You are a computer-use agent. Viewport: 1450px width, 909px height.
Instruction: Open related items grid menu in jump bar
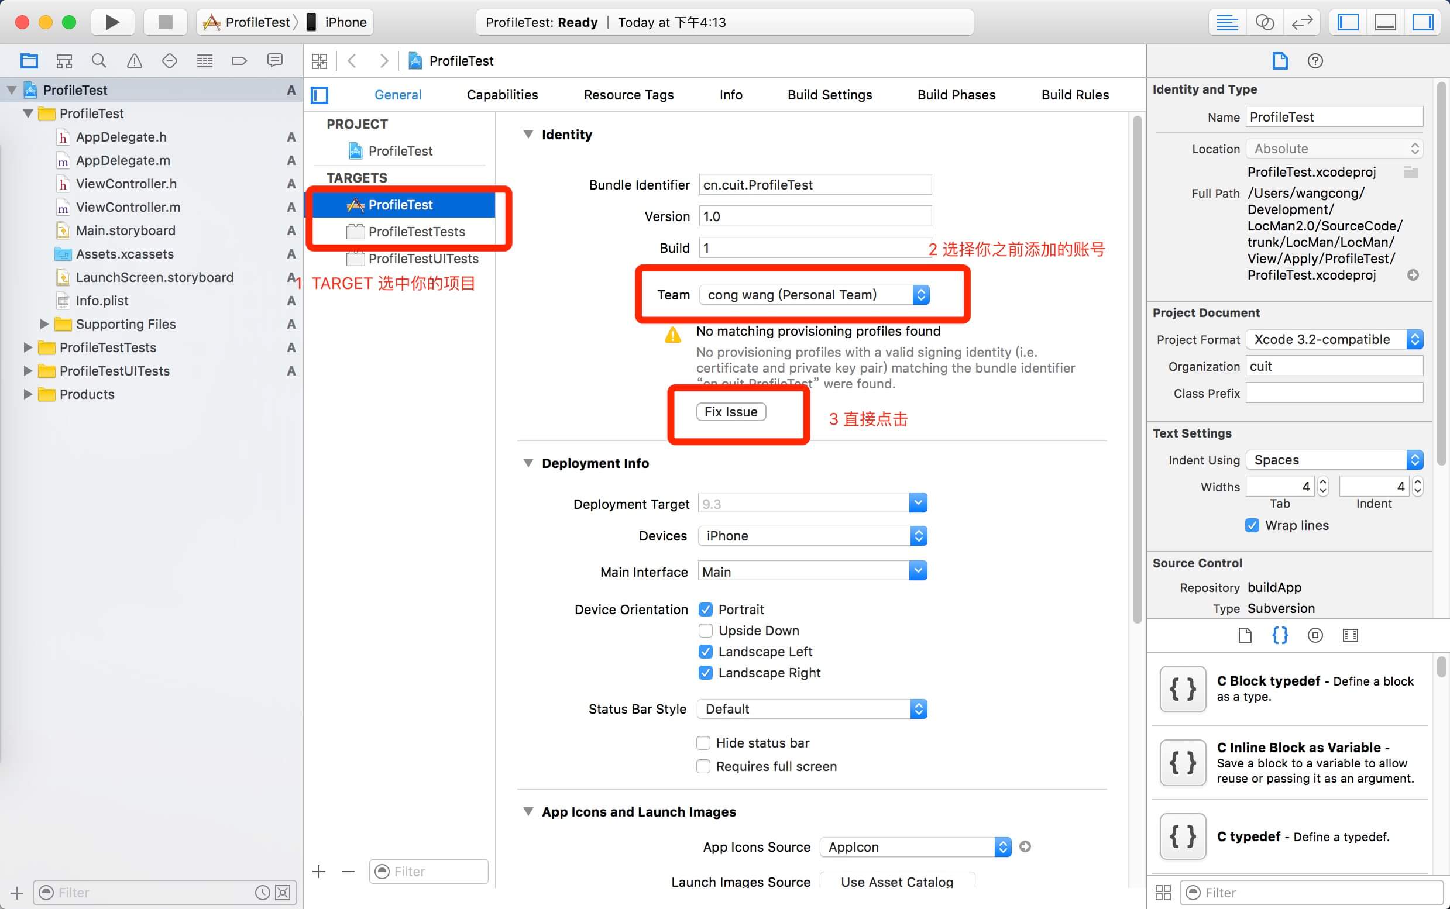[319, 61]
